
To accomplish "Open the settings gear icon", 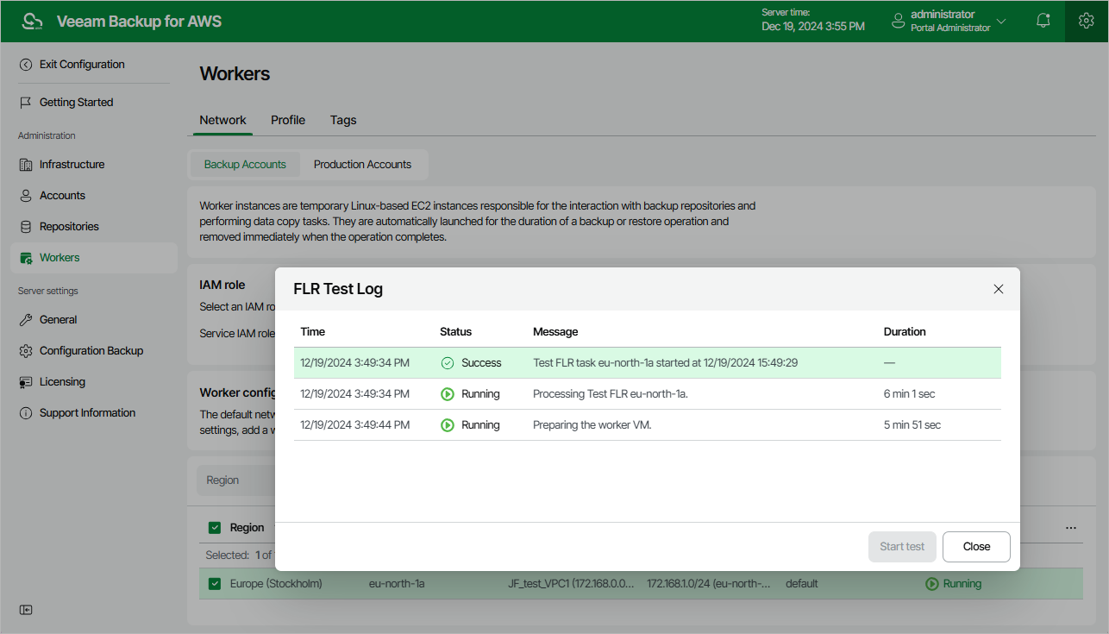I will click(x=1087, y=21).
